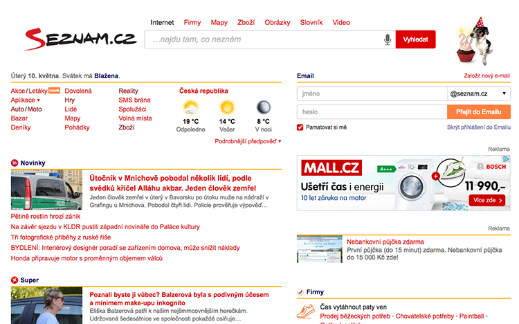The width and height of the screenshot is (519, 324).
Task: Click the Super section red icon
Action: pyautogui.click(x=15, y=280)
